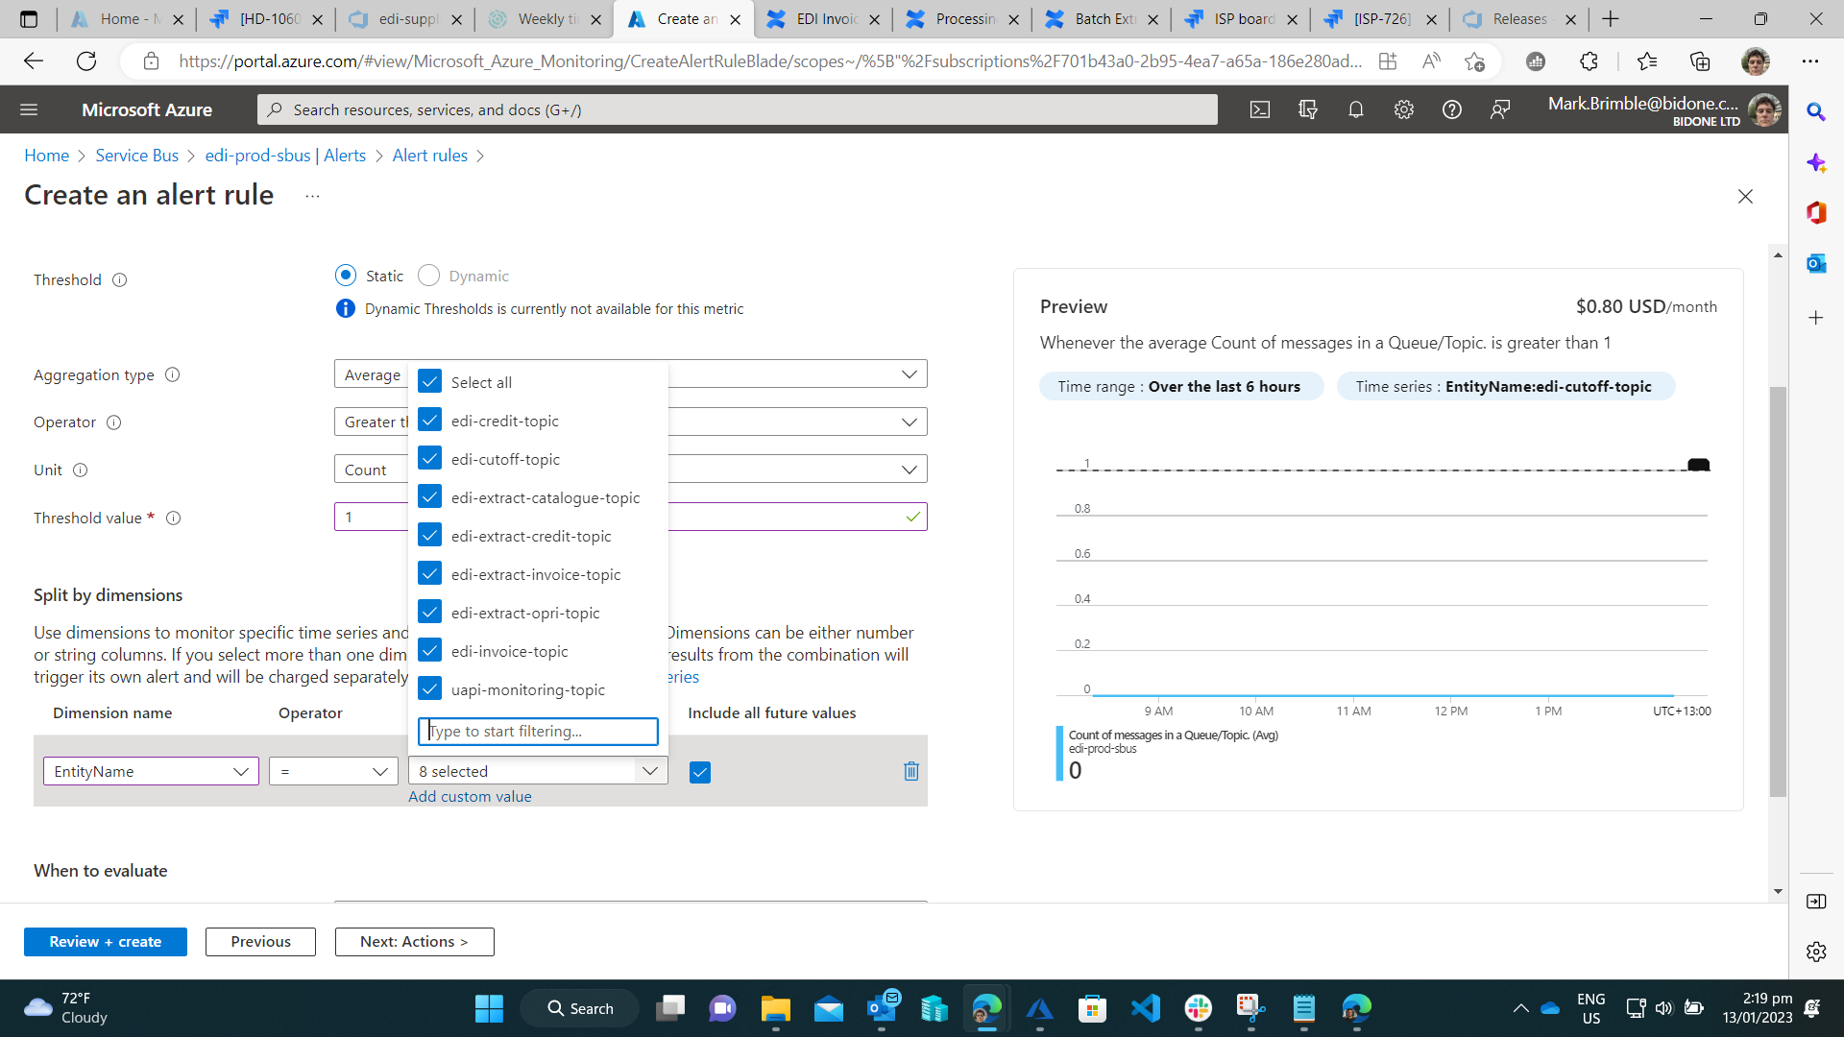Select Dynamic threshold radio button

click(428, 276)
